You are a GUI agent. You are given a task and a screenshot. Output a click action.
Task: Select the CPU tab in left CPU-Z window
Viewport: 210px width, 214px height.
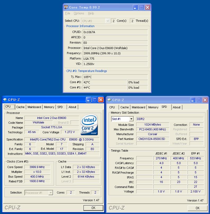pyautogui.click(x=9, y=107)
